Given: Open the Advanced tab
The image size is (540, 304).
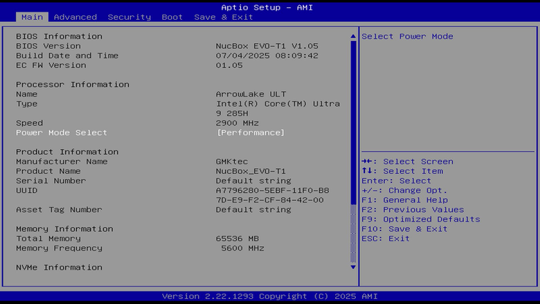Looking at the screenshot, I should (75, 18).
